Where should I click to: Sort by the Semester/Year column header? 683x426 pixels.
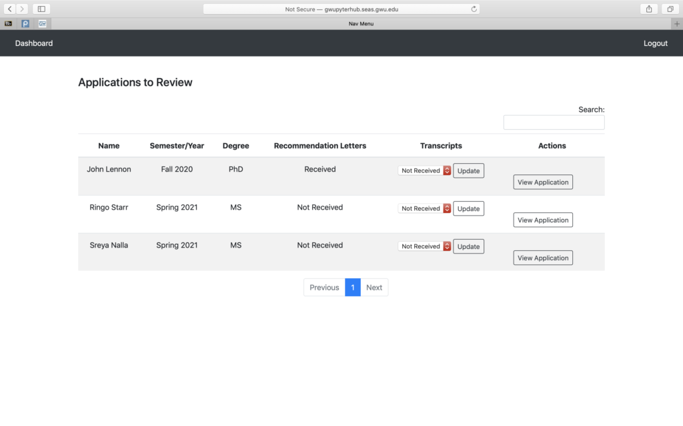coord(177,146)
